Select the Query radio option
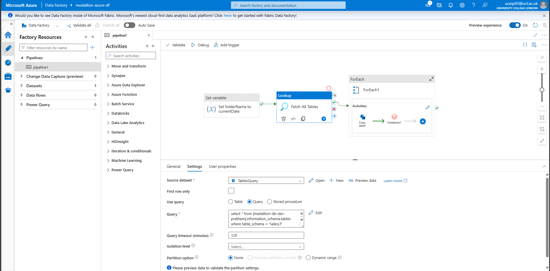 click(x=249, y=202)
